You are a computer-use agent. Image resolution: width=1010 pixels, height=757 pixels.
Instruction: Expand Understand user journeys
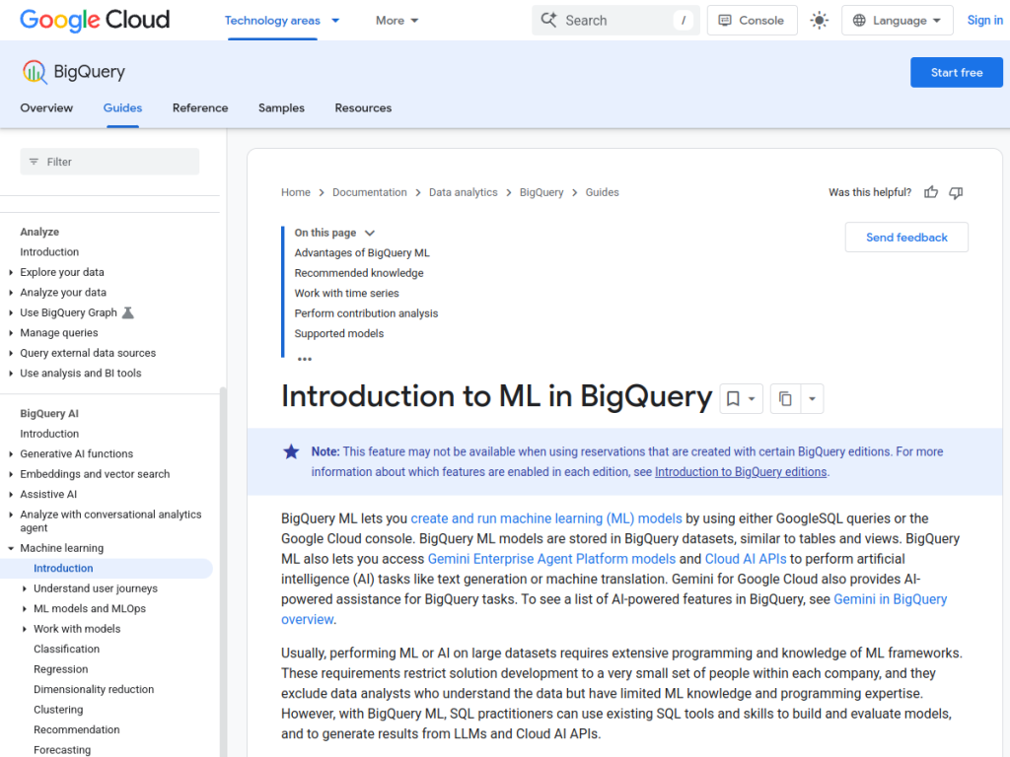pos(25,588)
